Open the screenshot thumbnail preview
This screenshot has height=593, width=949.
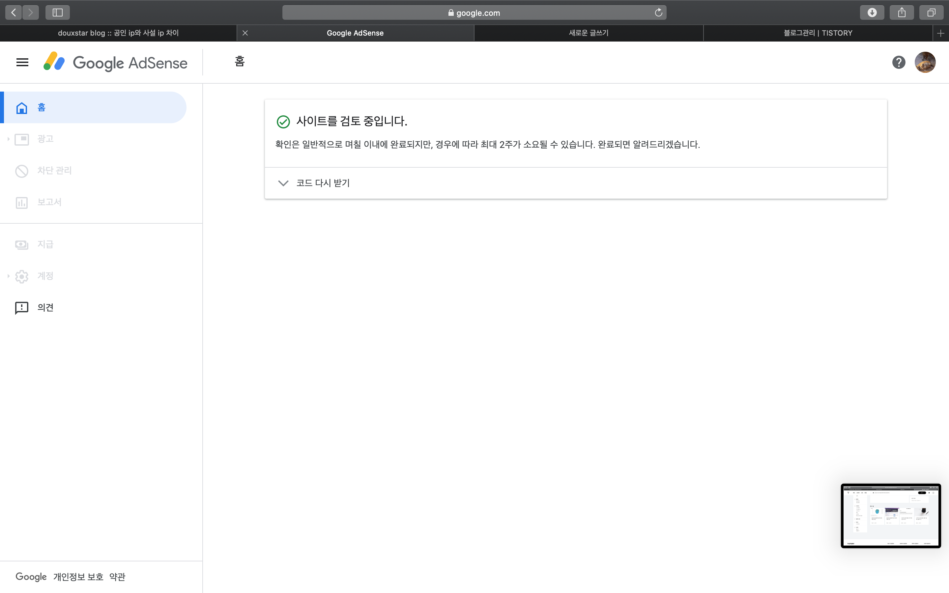click(891, 516)
